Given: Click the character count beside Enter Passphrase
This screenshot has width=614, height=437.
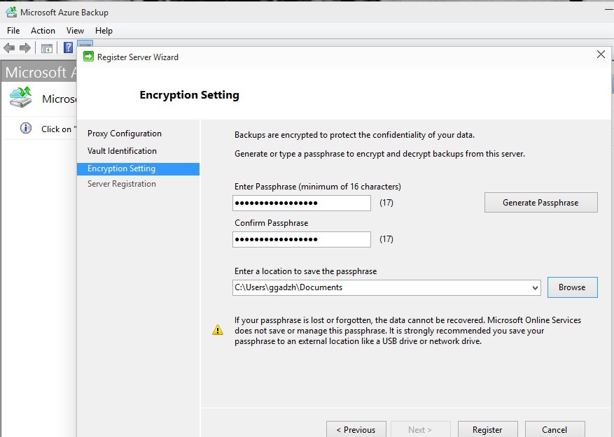Looking at the screenshot, I should coord(386,203).
